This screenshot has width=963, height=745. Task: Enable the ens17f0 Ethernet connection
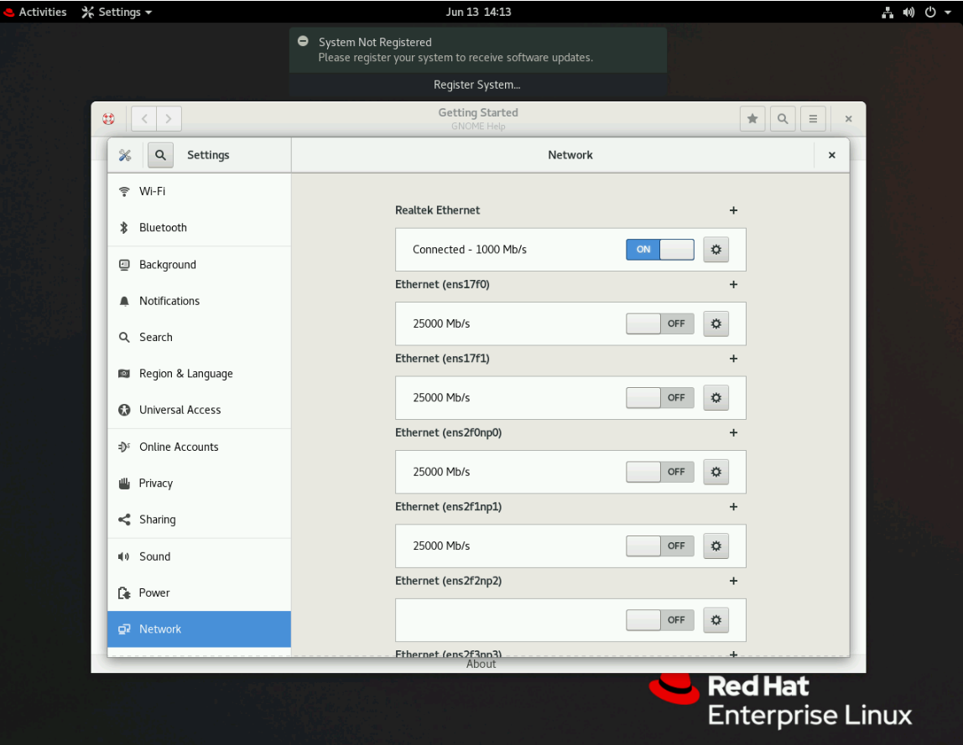pyautogui.click(x=659, y=323)
